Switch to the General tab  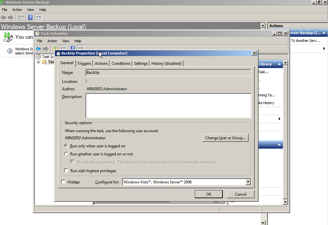(67, 63)
